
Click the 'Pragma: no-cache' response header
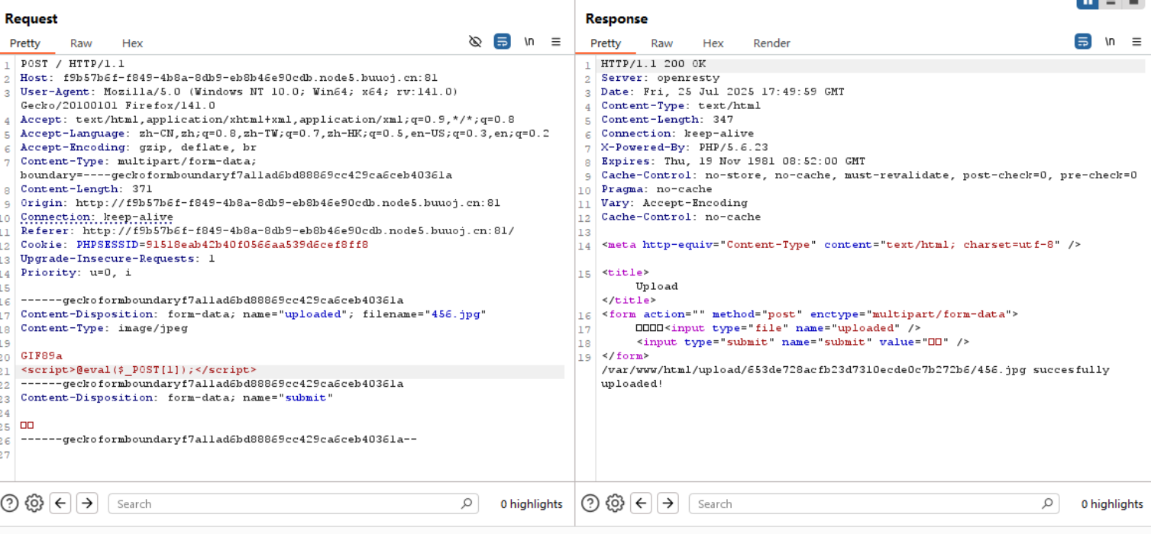[x=656, y=189]
